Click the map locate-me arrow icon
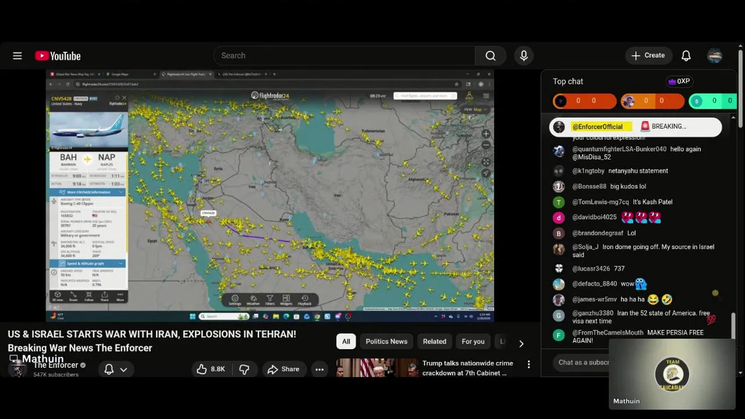This screenshot has height=419, width=745. [x=486, y=173]
